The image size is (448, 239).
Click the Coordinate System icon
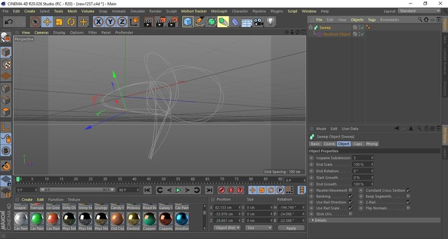pyautogui.click(x=134, y=22)
